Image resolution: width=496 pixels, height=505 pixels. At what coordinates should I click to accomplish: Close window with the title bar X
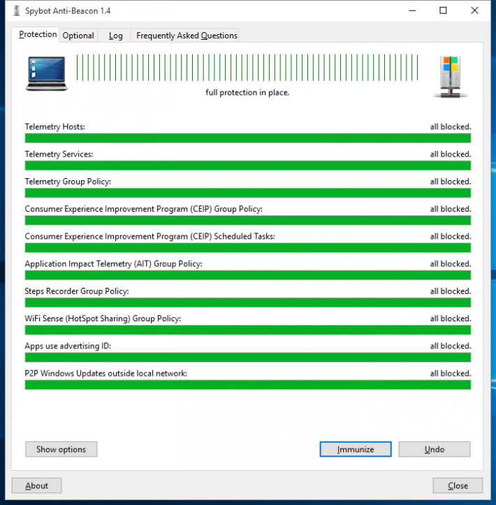tap(474, 10)
